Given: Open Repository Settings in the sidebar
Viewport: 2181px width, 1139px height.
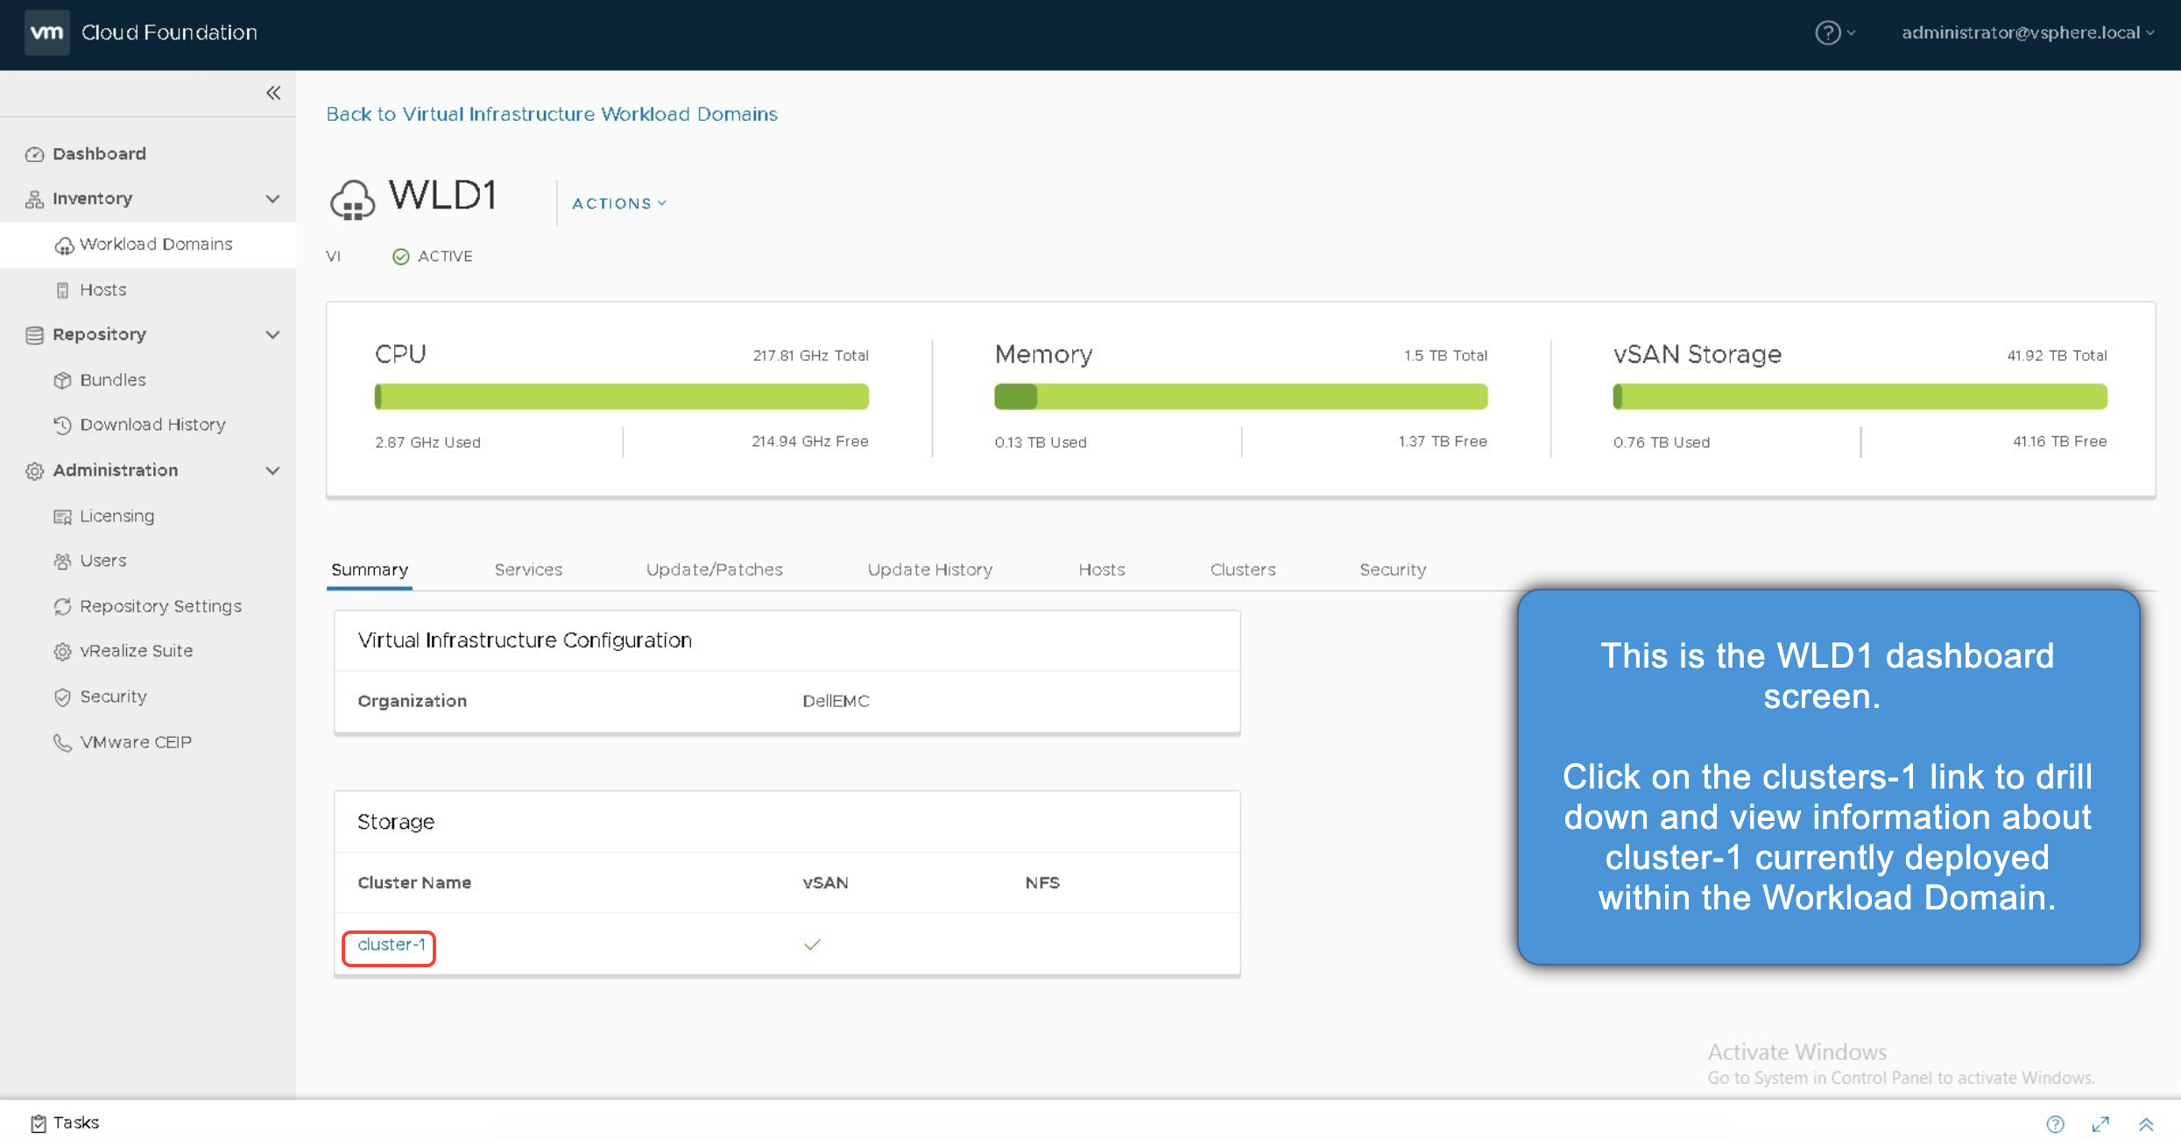Looking at the screenshot, I should click(161, 606).
